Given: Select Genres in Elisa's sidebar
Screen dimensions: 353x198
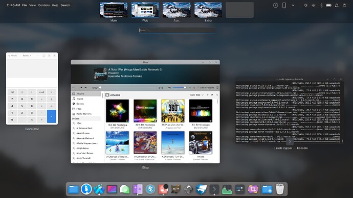Looking at the screenshot, I should (x=86, y=104).
